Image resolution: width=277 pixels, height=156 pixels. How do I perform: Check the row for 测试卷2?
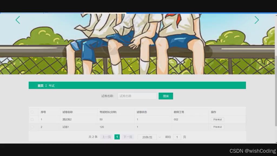(x=32, y=119)
